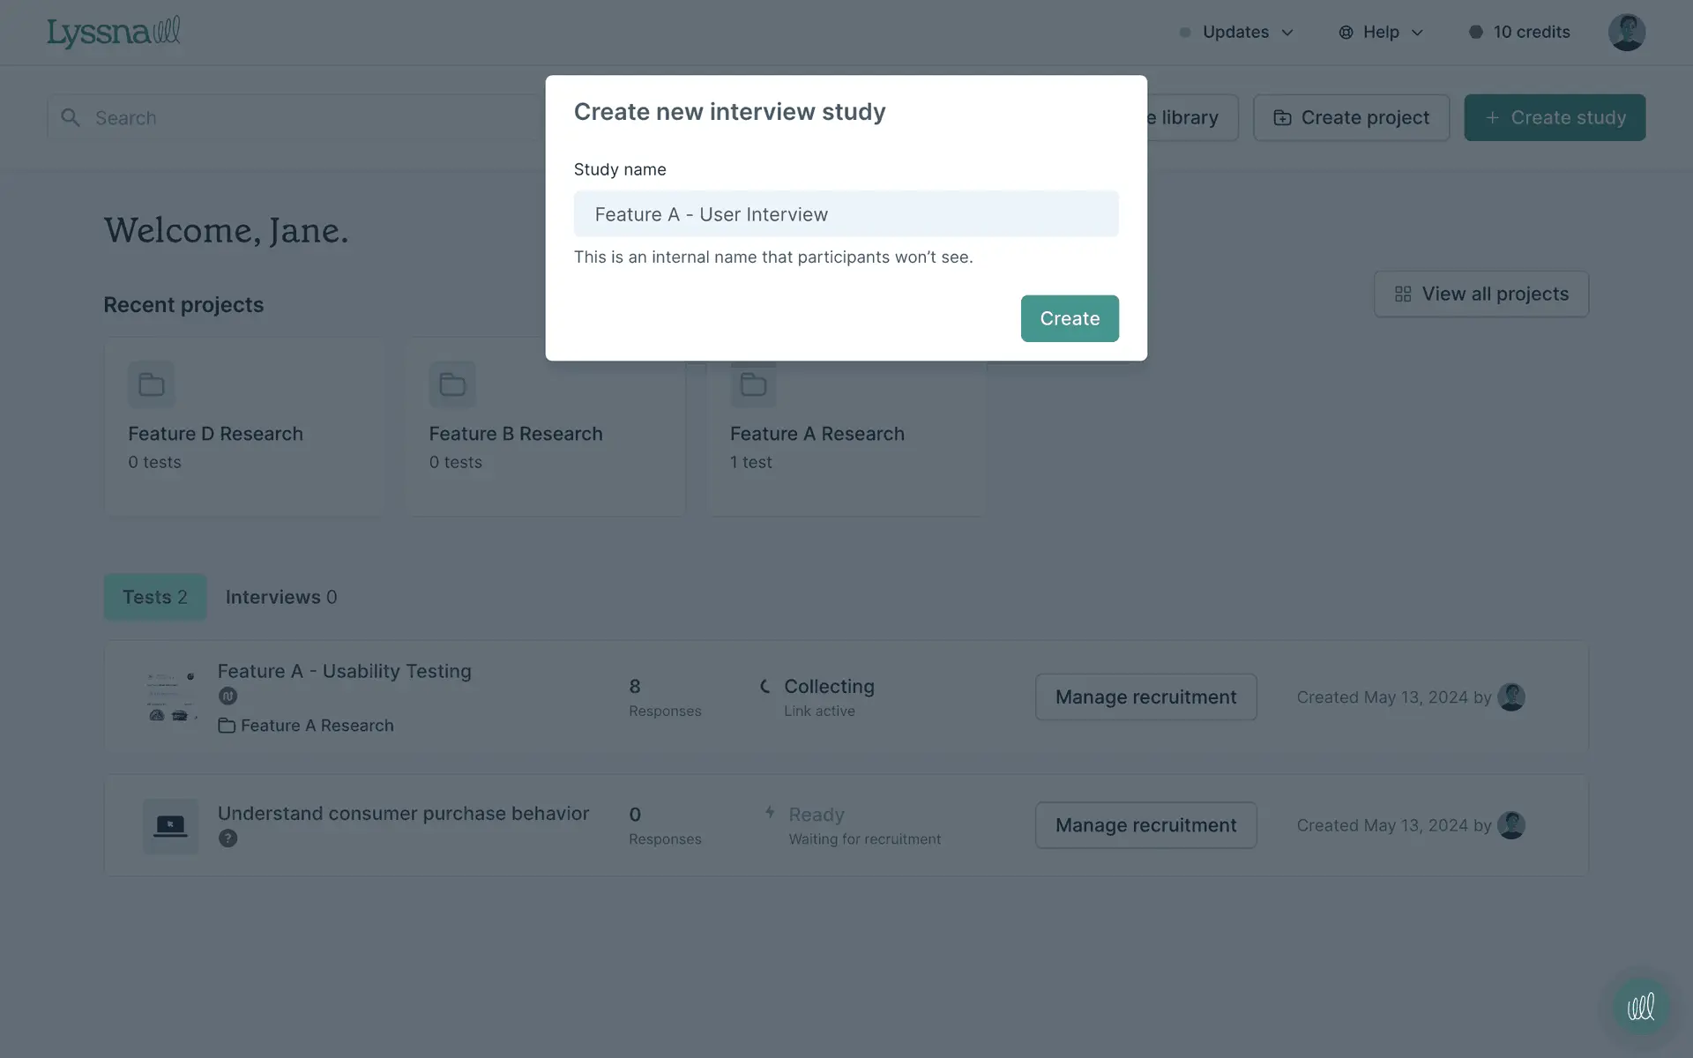Click Manage recruitment for Usability Testing
1693x1058 pixels.
(x=1145, y=697)
